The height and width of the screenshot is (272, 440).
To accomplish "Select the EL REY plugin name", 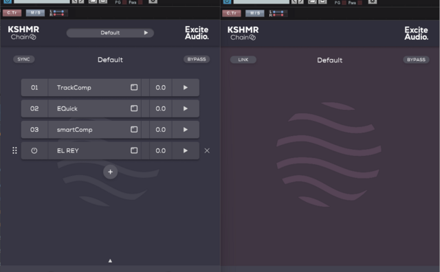I will (x=68, y=150).
